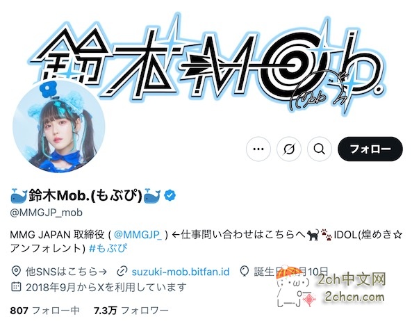Click the @MMGJP_ mention link
Image resolution: width=412 pixels, height=321 pixels.
pyautogui.click(x=138, y=235)
